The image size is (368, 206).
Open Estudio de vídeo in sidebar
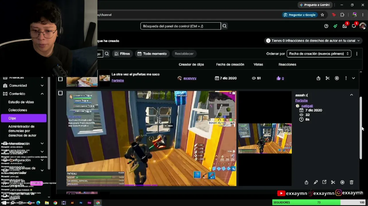coord(21,102)
